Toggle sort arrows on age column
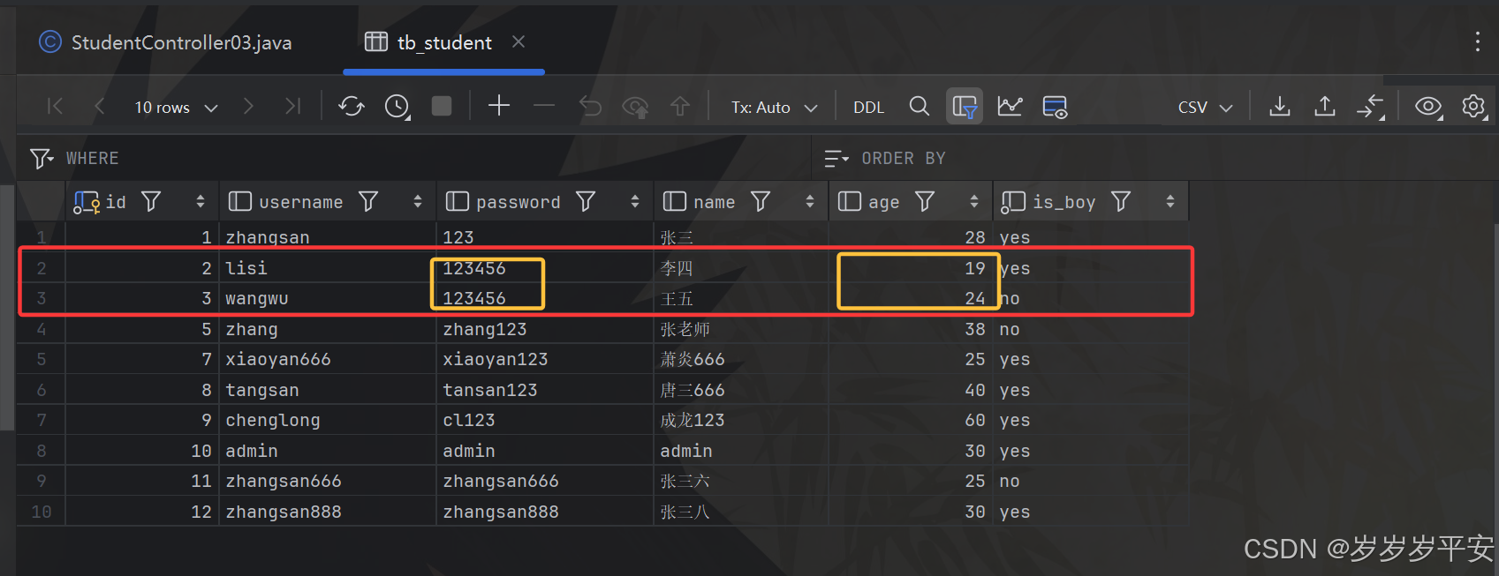Screen dimensions: 1499x576 tap(974, 202)
